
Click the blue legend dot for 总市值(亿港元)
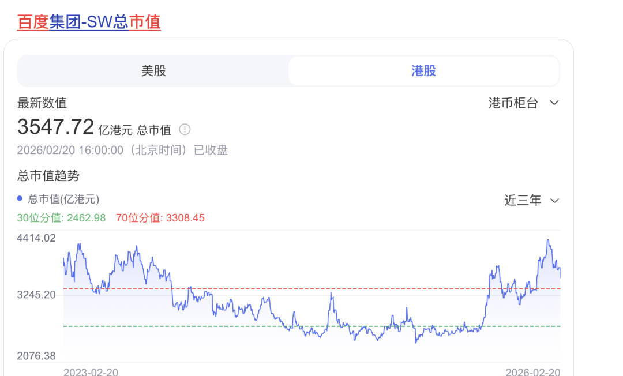point(20,199)
